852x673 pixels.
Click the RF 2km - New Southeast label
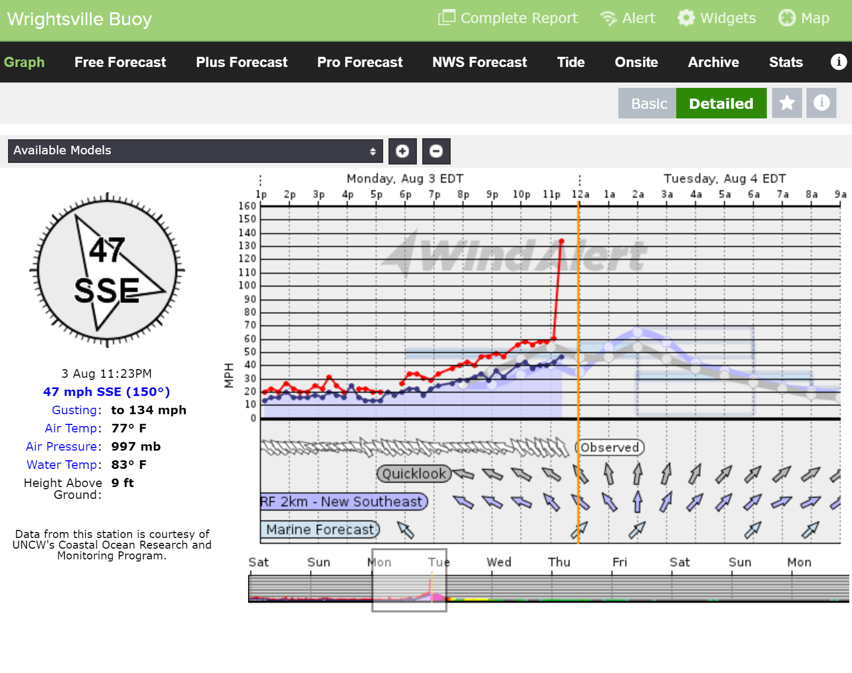click(343, 502)
